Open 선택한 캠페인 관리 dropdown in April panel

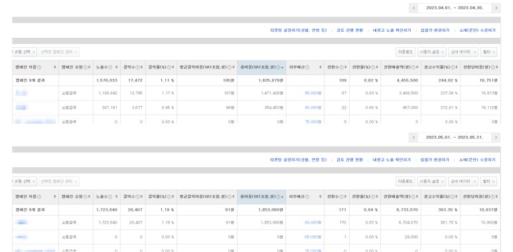click(59, 52)
